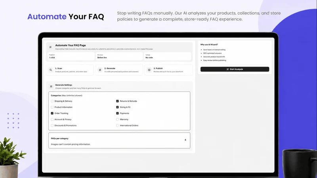Click the 'Why use AI Wizard?' heading

209,45
